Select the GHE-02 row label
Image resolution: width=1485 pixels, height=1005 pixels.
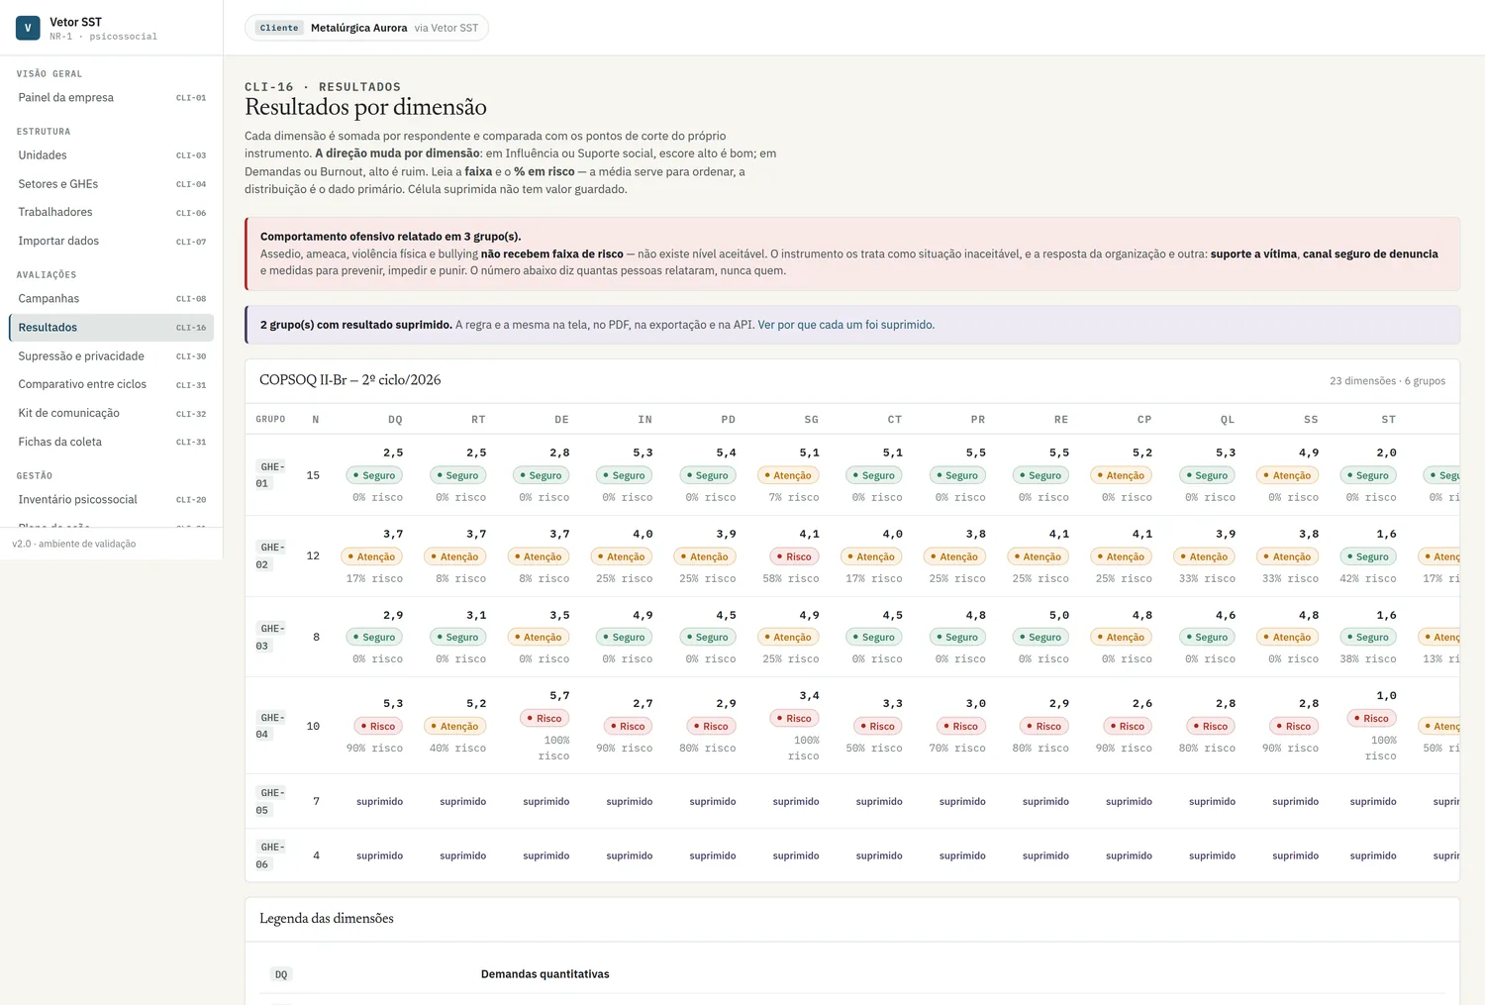point(272,555)
